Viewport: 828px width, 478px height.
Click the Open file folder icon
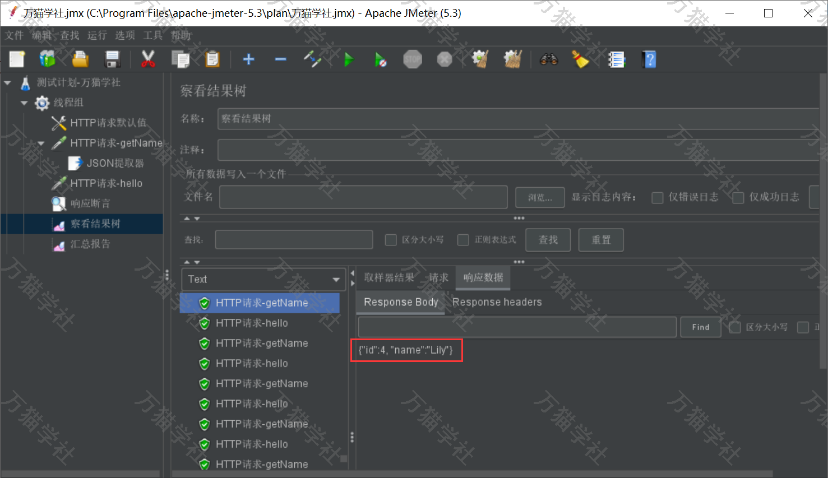point(80,59)
